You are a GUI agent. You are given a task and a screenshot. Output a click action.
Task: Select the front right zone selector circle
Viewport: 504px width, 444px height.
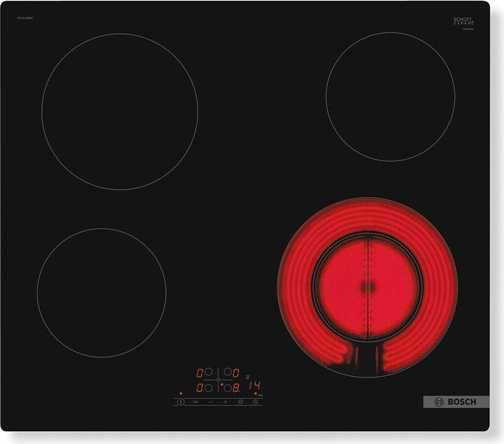(x=227, y=388)
